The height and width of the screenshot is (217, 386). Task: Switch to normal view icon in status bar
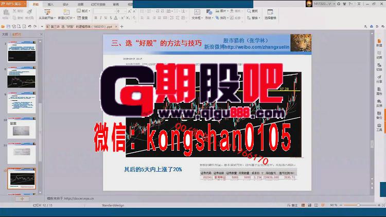click(303, 205)
